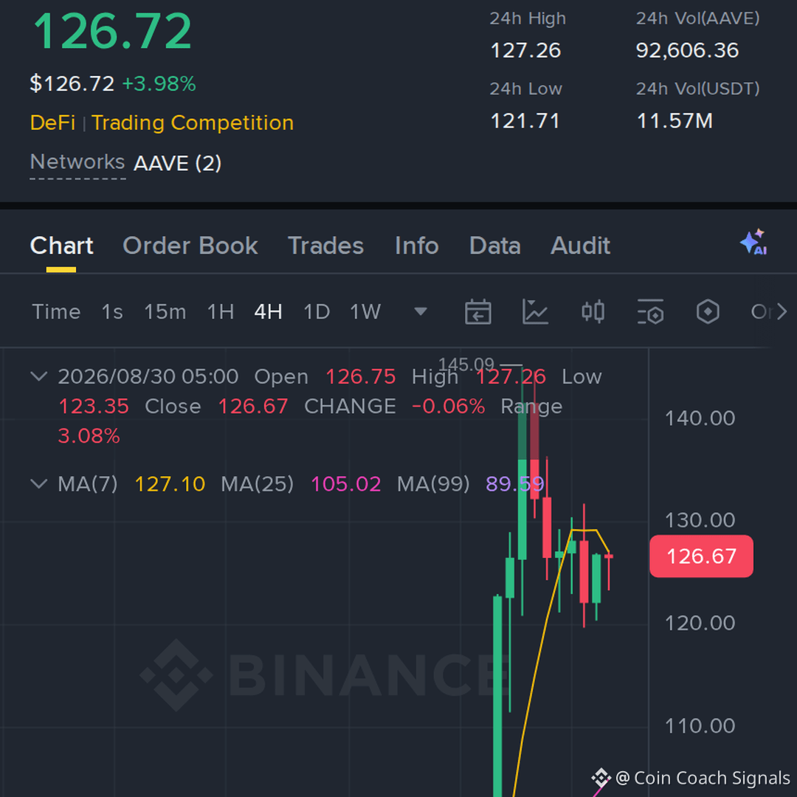Click the +3.98% change percentage

(159, 84)
